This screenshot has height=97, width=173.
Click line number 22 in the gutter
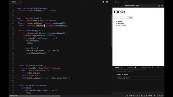tap(13, 26)
